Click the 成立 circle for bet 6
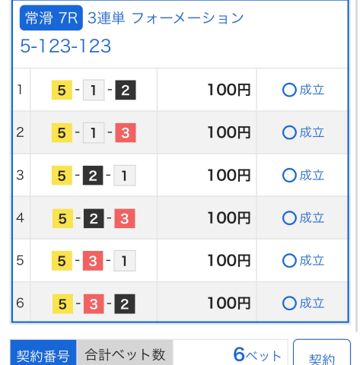This screenshot has width=360, height=365. point(289,303)
